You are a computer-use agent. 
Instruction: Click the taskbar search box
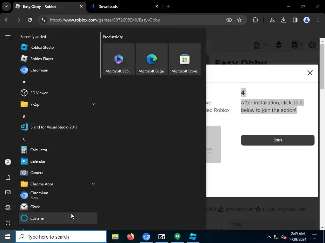[x=61, y=237]
